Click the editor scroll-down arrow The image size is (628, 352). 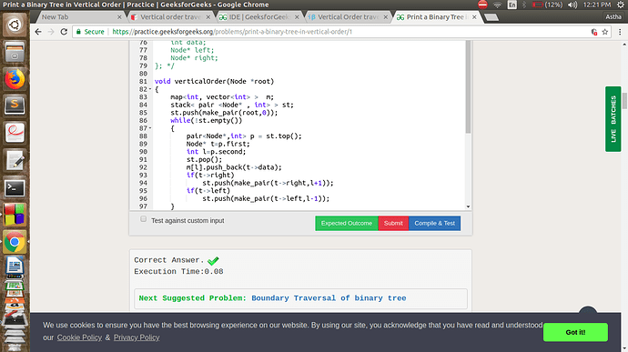468,206
